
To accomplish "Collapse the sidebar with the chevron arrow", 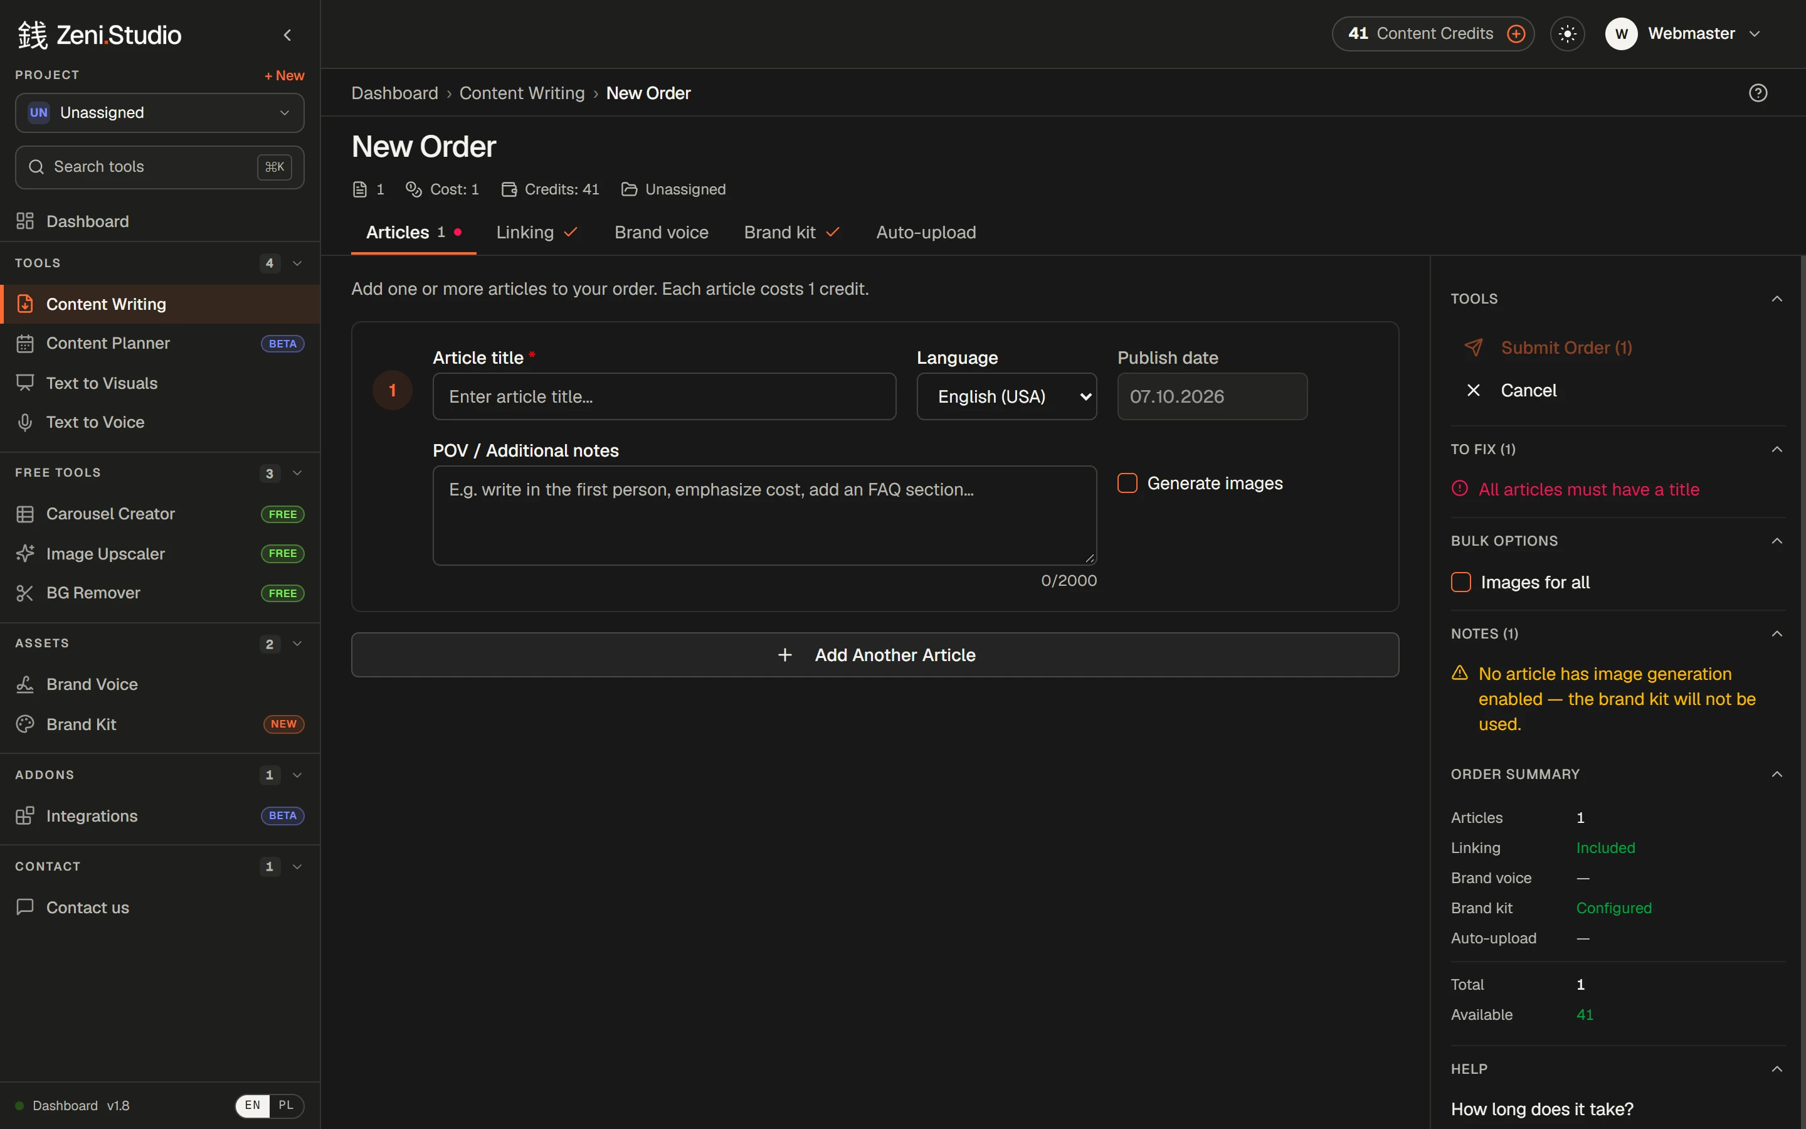I will [x=287, y=35].
